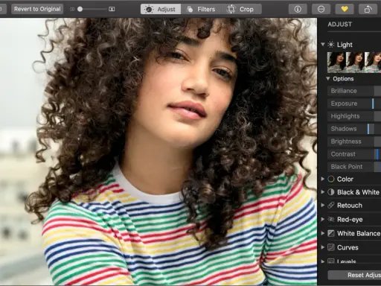Click Revert to Original button
This screenshot has height=286, width=381.
(37, 9)
